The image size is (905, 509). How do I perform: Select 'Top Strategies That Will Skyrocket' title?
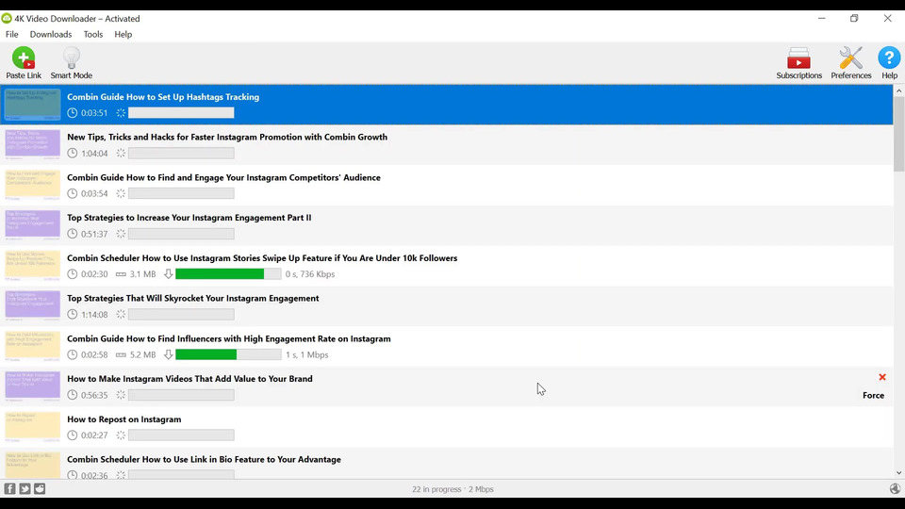[192, 299]
